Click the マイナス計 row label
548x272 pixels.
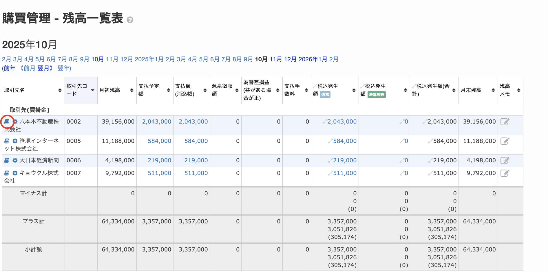[x=33, y=193]
